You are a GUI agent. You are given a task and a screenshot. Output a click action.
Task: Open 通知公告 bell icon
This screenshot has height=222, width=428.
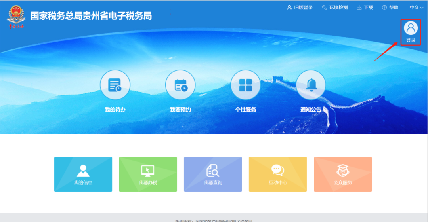point(311,85)
